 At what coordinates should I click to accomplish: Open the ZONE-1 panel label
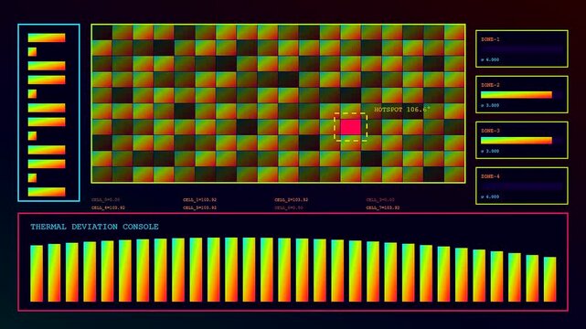click(490, 39)
